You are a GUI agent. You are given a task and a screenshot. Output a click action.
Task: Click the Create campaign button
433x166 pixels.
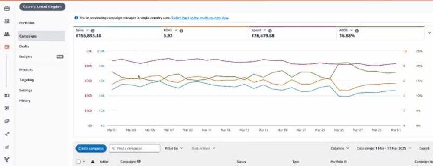[91, 148]
